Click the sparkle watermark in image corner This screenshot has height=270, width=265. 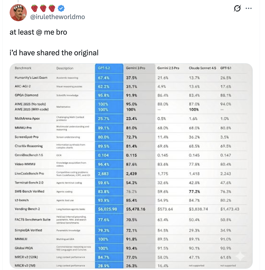[x=240, y=257]
